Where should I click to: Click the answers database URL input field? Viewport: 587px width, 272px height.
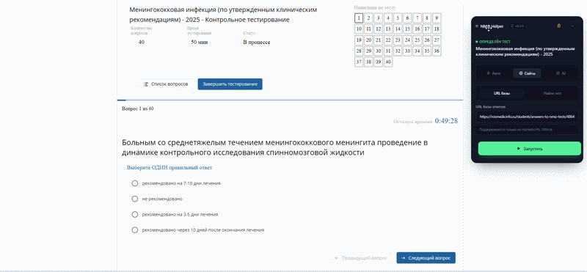click(x=527, y=117)
